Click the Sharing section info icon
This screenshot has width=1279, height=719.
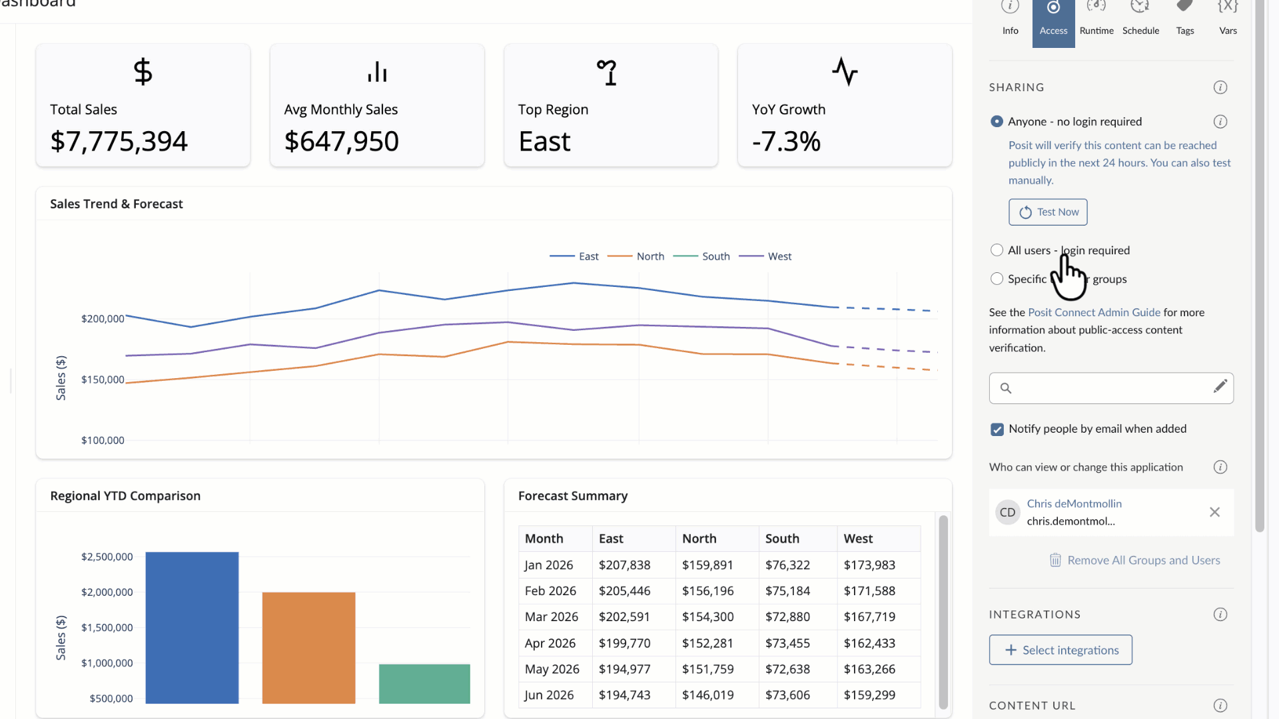1220,87
